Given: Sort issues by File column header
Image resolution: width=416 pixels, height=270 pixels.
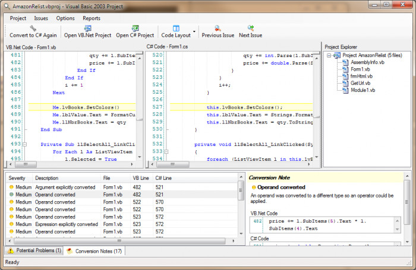Looking at the screenshot, I should click(x=115, y=178).
